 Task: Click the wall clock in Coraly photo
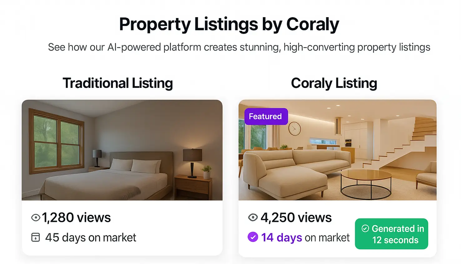click(x=294, y=128)
